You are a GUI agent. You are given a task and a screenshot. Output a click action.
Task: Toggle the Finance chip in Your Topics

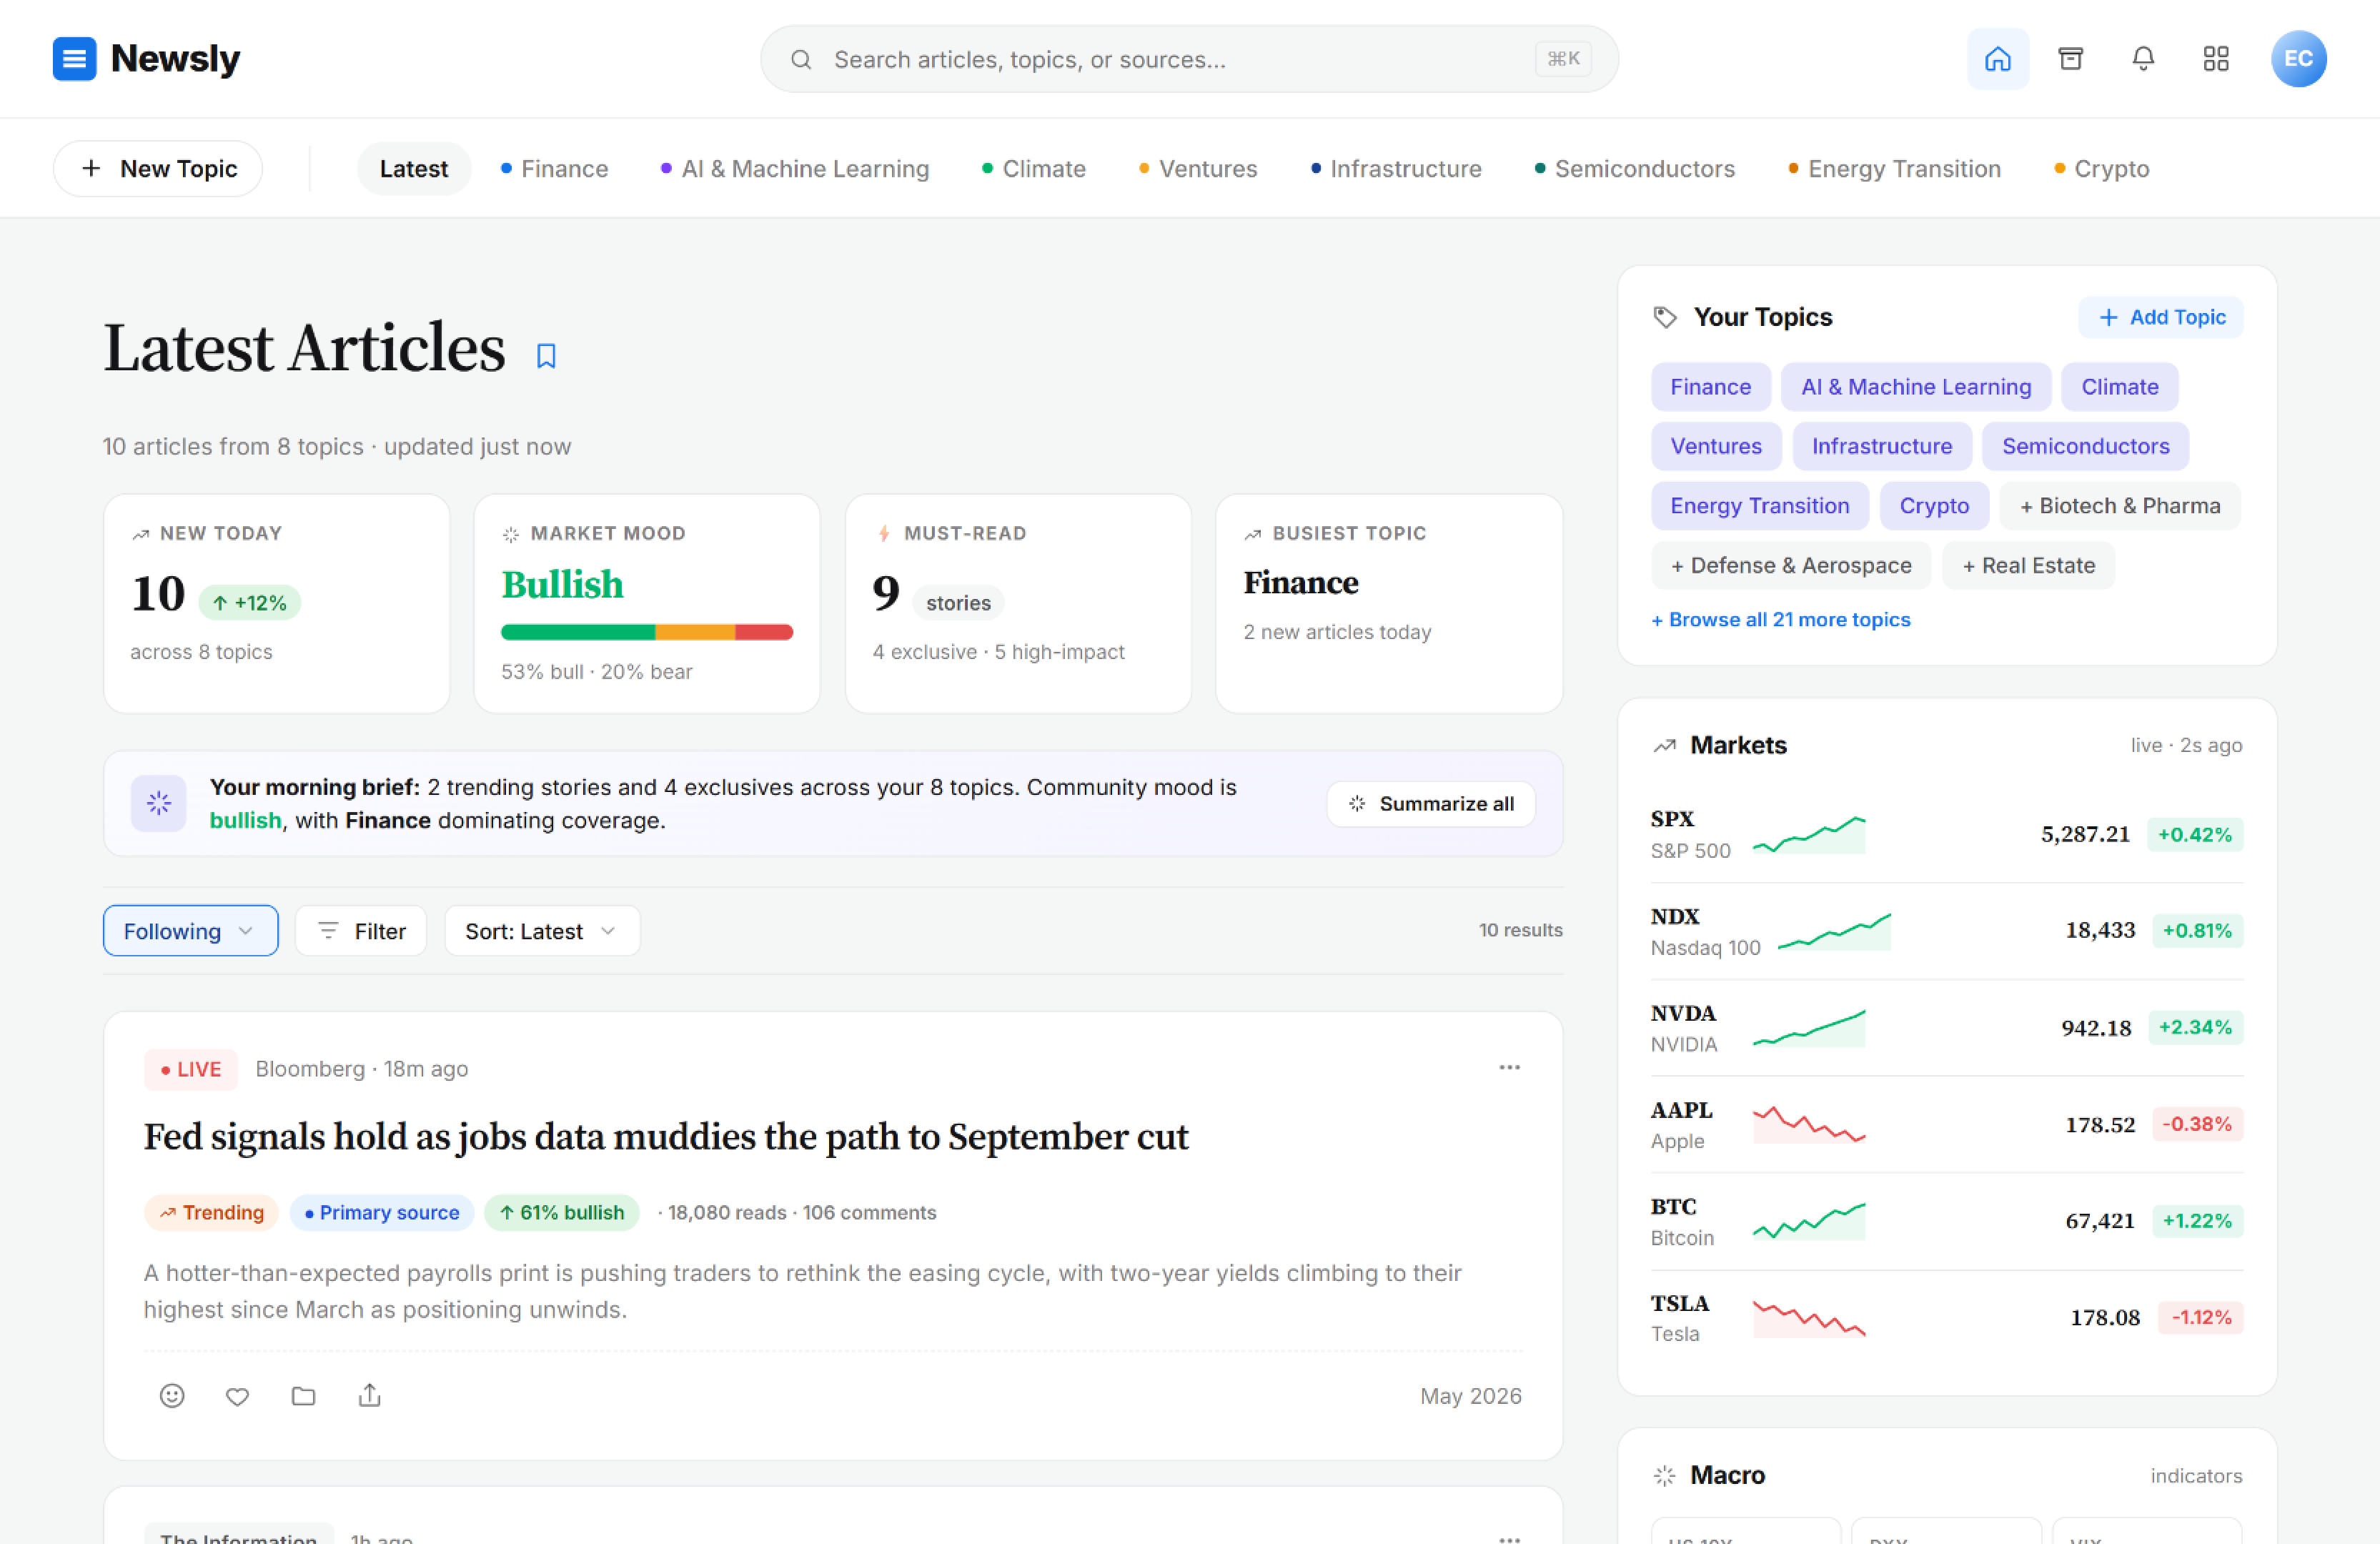(1710, 387)
